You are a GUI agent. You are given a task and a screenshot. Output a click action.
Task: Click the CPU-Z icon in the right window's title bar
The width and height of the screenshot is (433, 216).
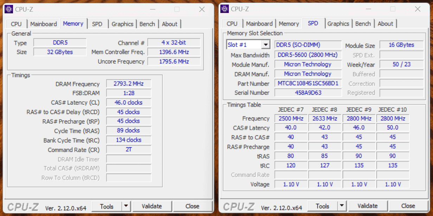click(x=225, y=9)
